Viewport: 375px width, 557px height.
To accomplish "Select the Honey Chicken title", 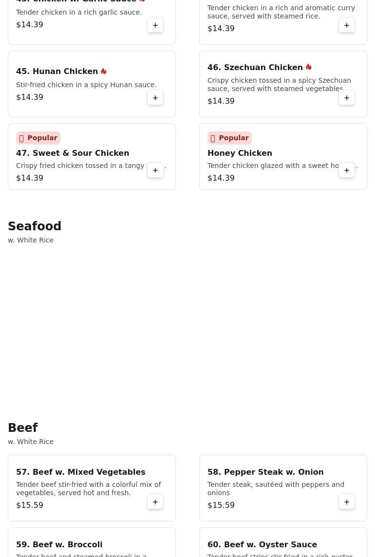I will [x=240, y=153].
